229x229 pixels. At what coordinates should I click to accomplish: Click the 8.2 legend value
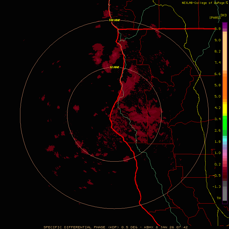[x=218, y=51]
